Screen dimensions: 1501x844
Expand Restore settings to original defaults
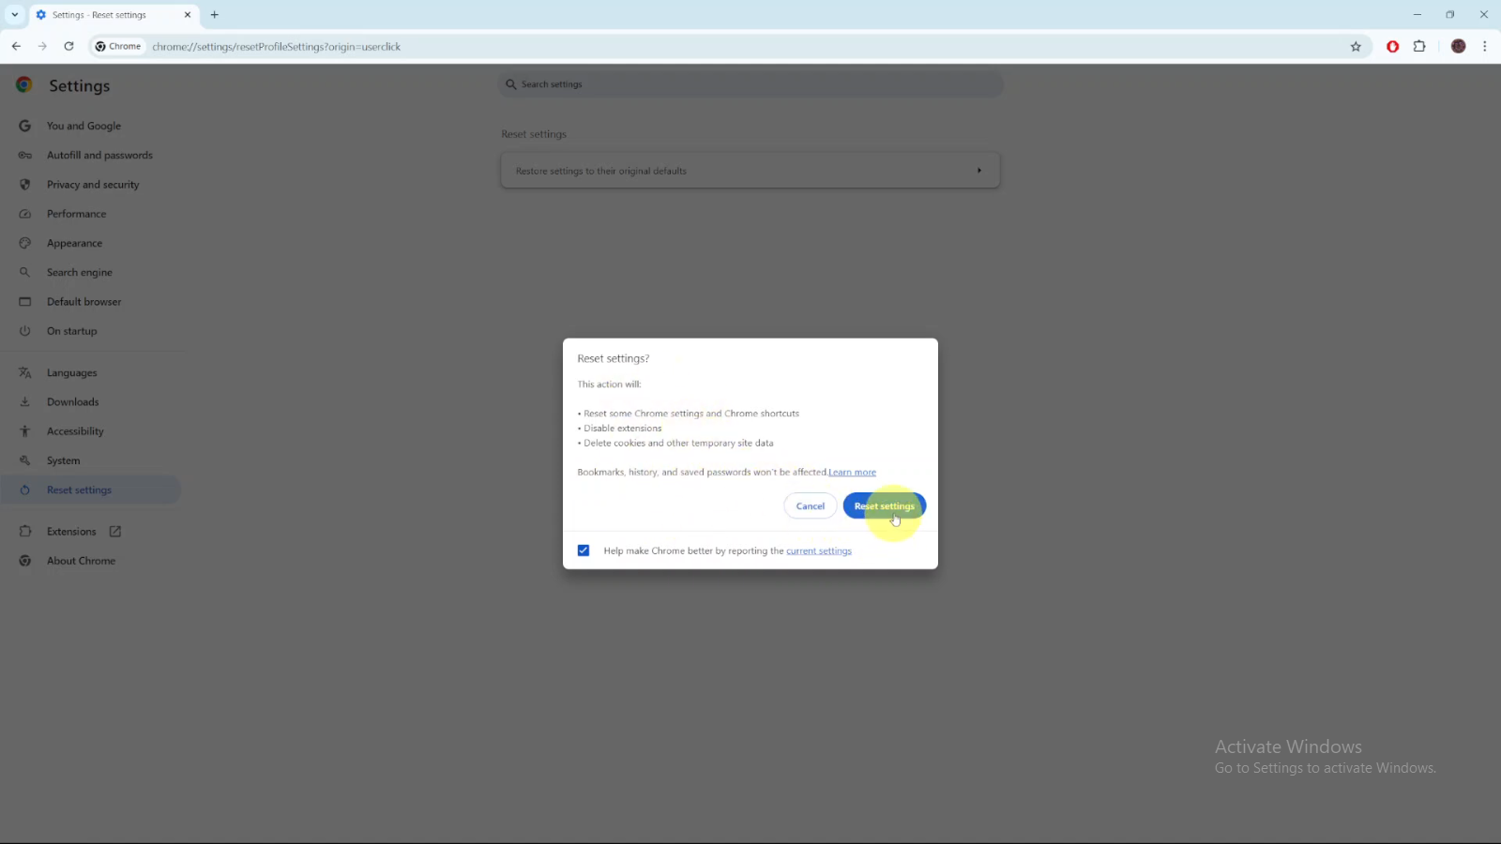pyautogui.click(x=750, y=171)
